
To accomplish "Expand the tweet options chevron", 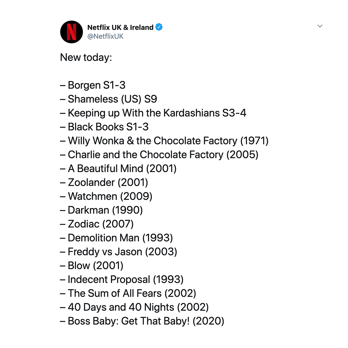I will click(320, 26).
